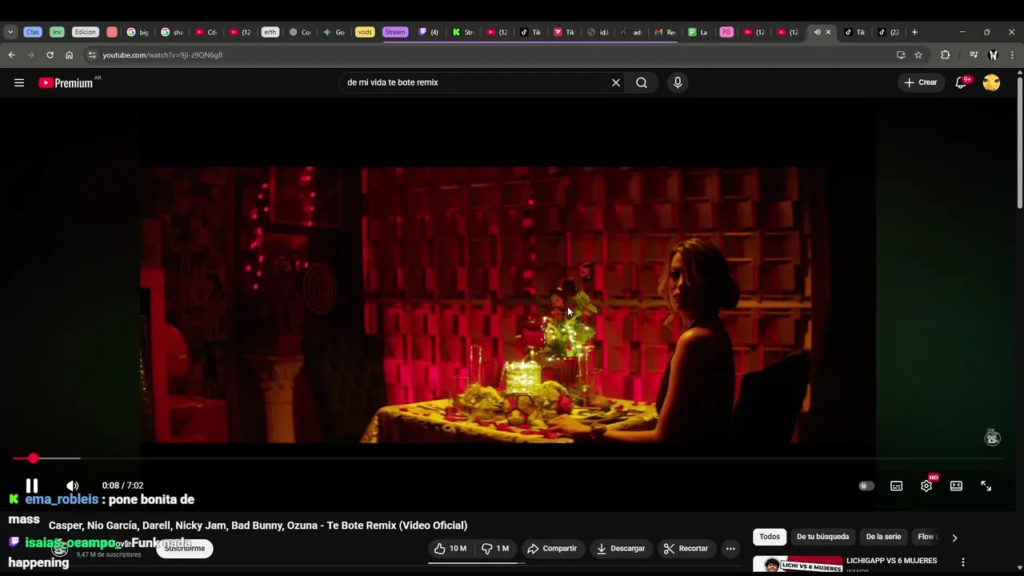Click the red playhead scrubber dot
This screenshot has width=1024, height=576.
[x=33, y=458]
